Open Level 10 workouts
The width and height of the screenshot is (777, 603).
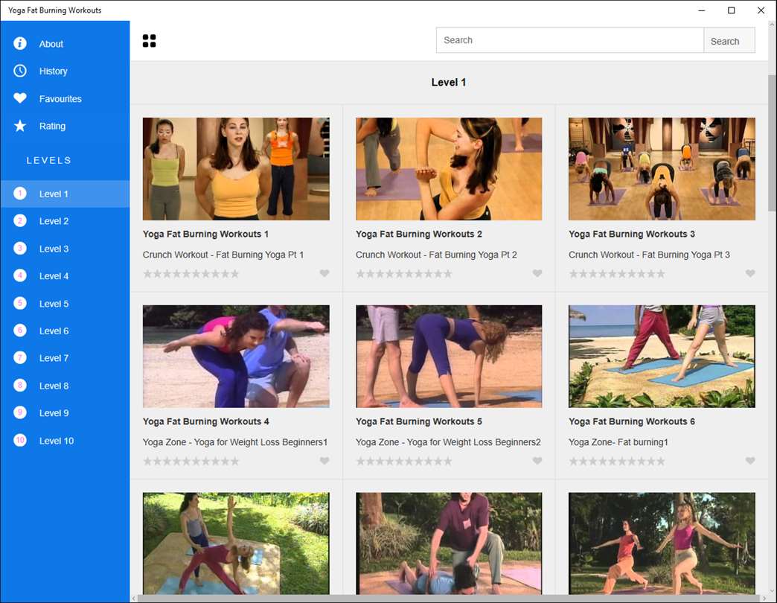click(x=65, y=441)
